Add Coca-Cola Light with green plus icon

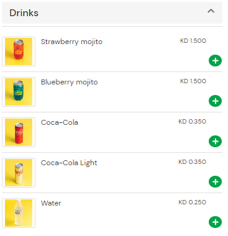pyautogui.click(x=215, y=182)
